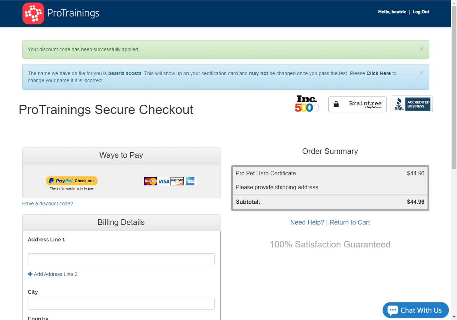Click Add Address Line 2 link
457x320 pixels.
[x=55, y=274]
